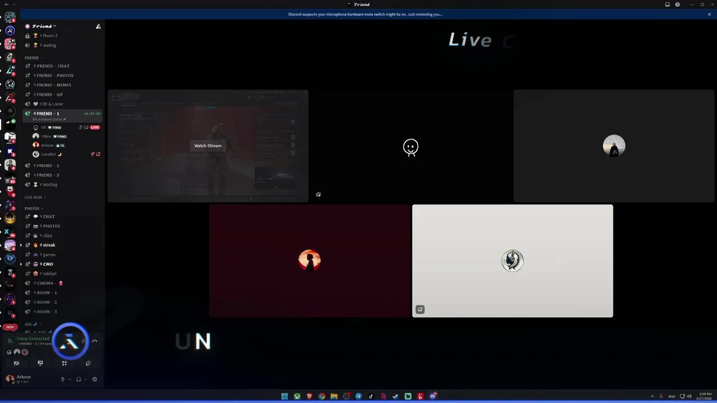Open the streak channel
Image resolution: width=717 pixels, height=403 pixels.
click(x=62, y=245)
